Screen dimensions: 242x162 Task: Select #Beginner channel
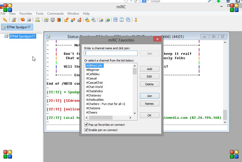click(x=92, y=70)
